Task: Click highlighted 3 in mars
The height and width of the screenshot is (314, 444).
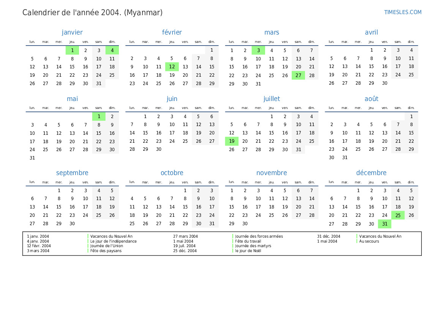Action: (x=258, y=50)
